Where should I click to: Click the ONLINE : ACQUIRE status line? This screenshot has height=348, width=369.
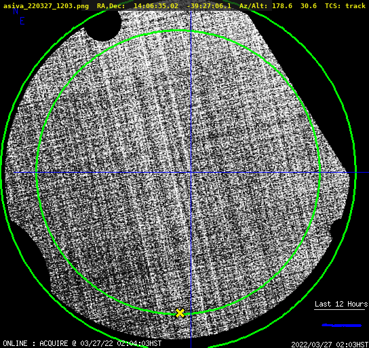(x=82, y=343)
